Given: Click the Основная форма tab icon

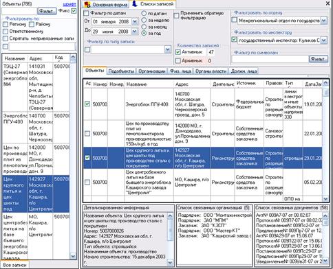Looking at the screenshot, I should pos(87,4).
